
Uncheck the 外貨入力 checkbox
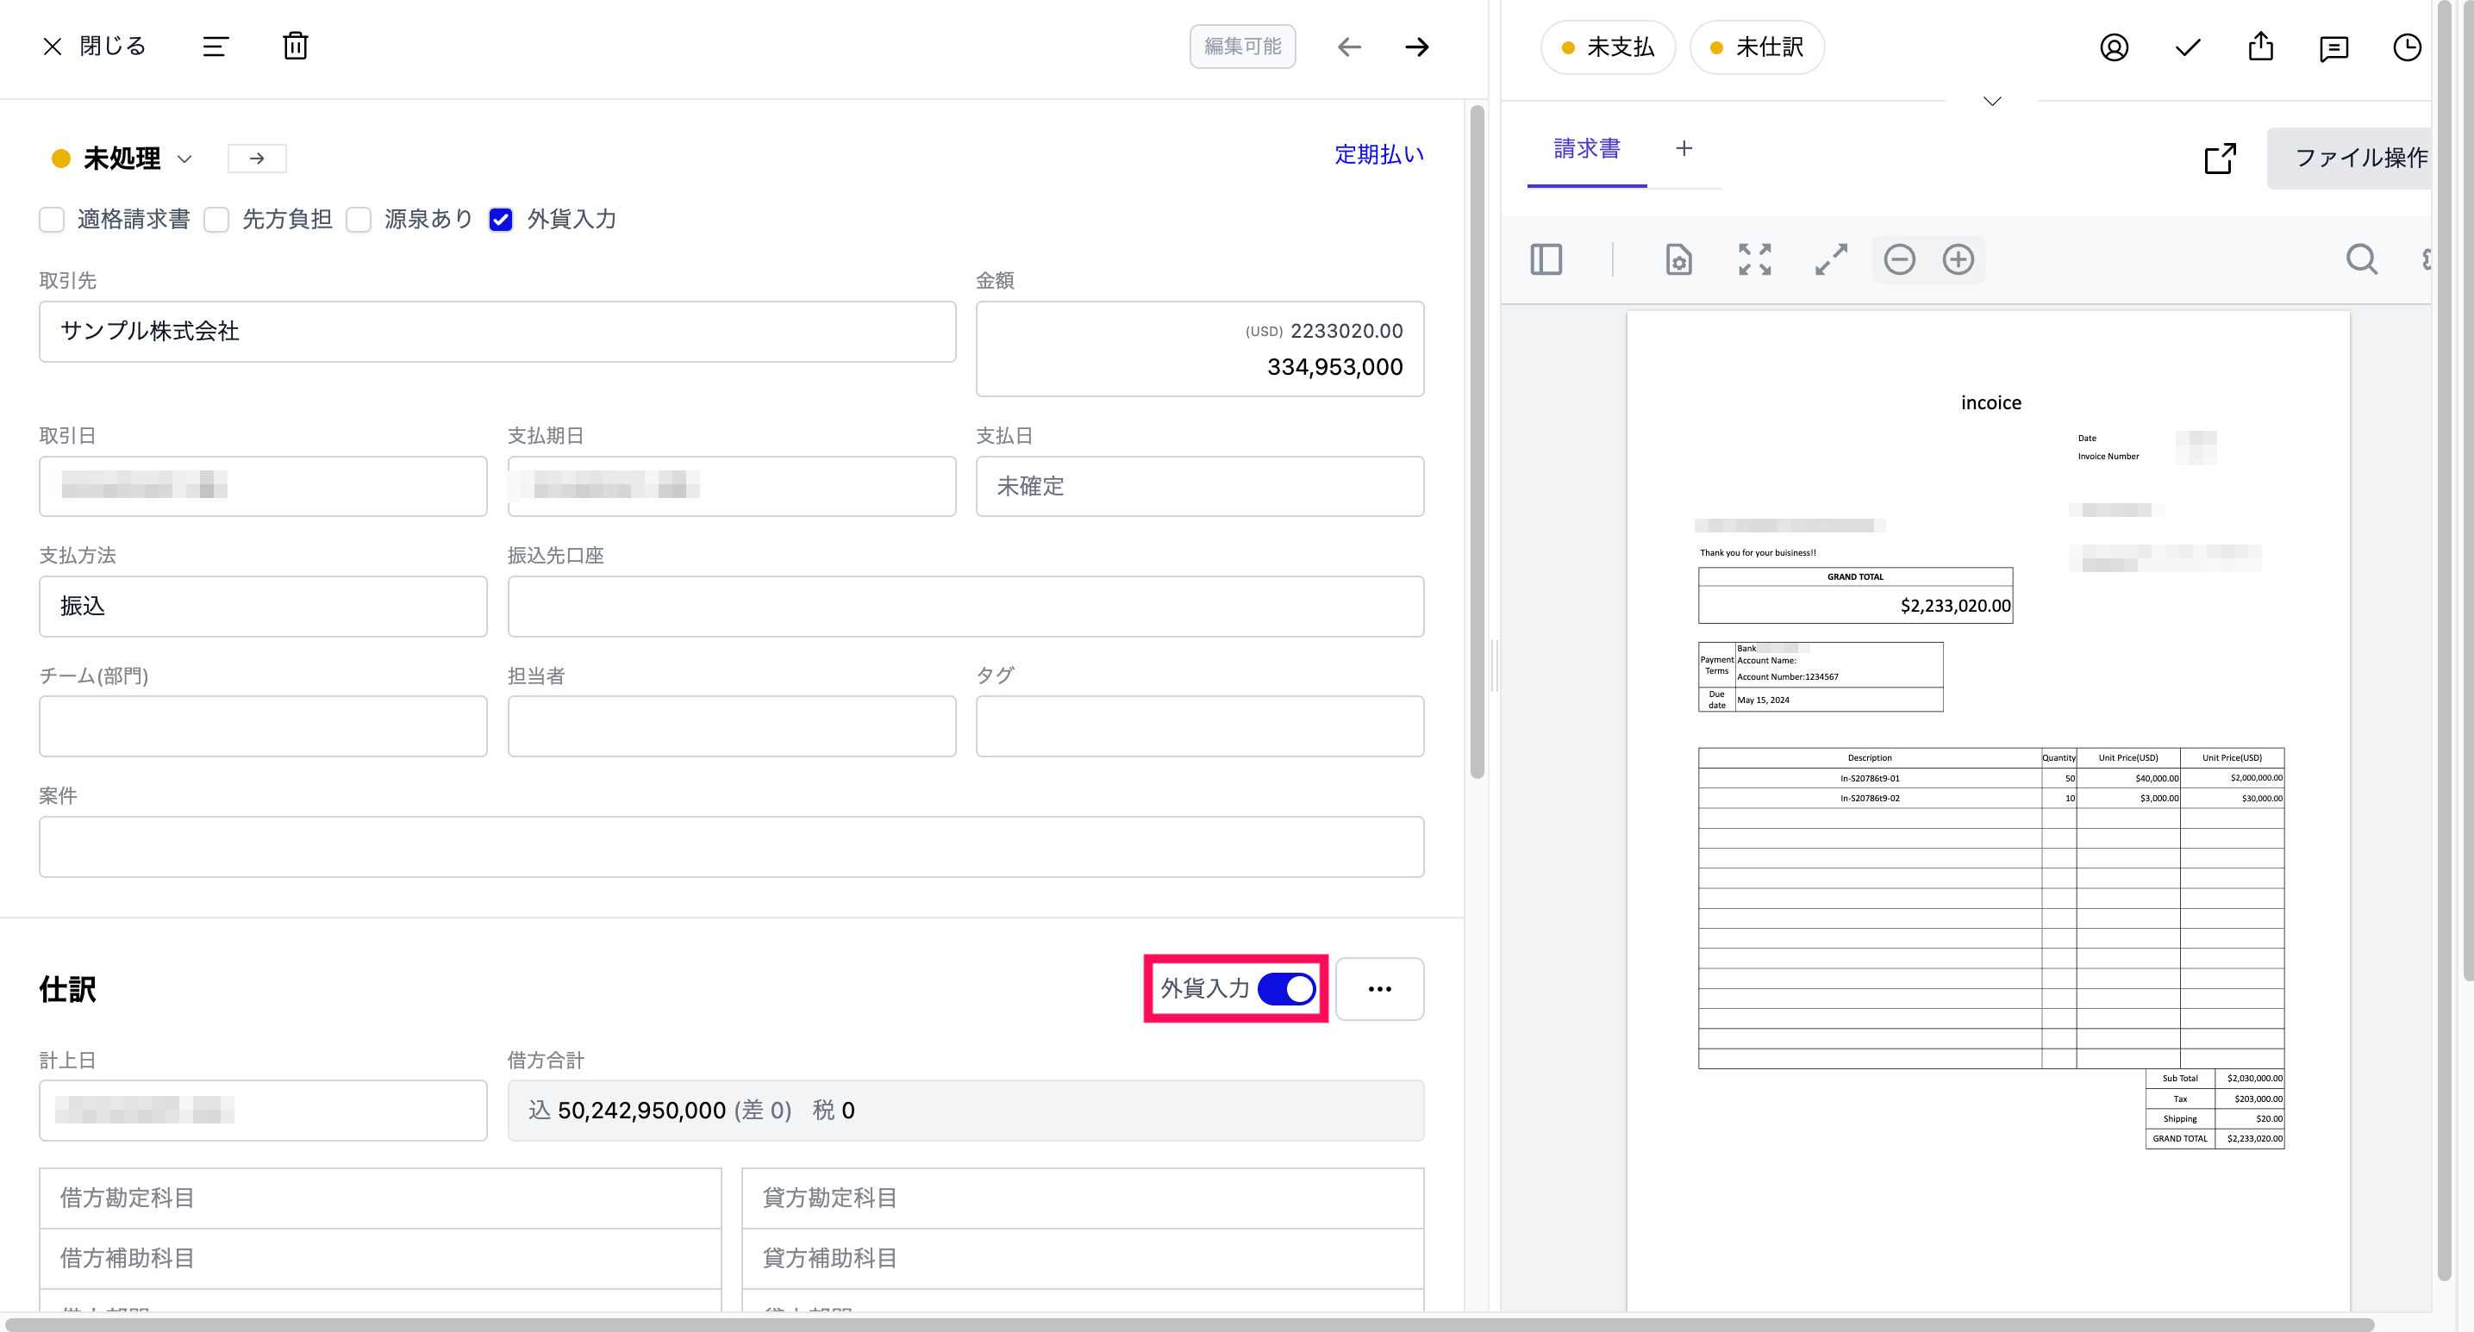pos(500,220)
